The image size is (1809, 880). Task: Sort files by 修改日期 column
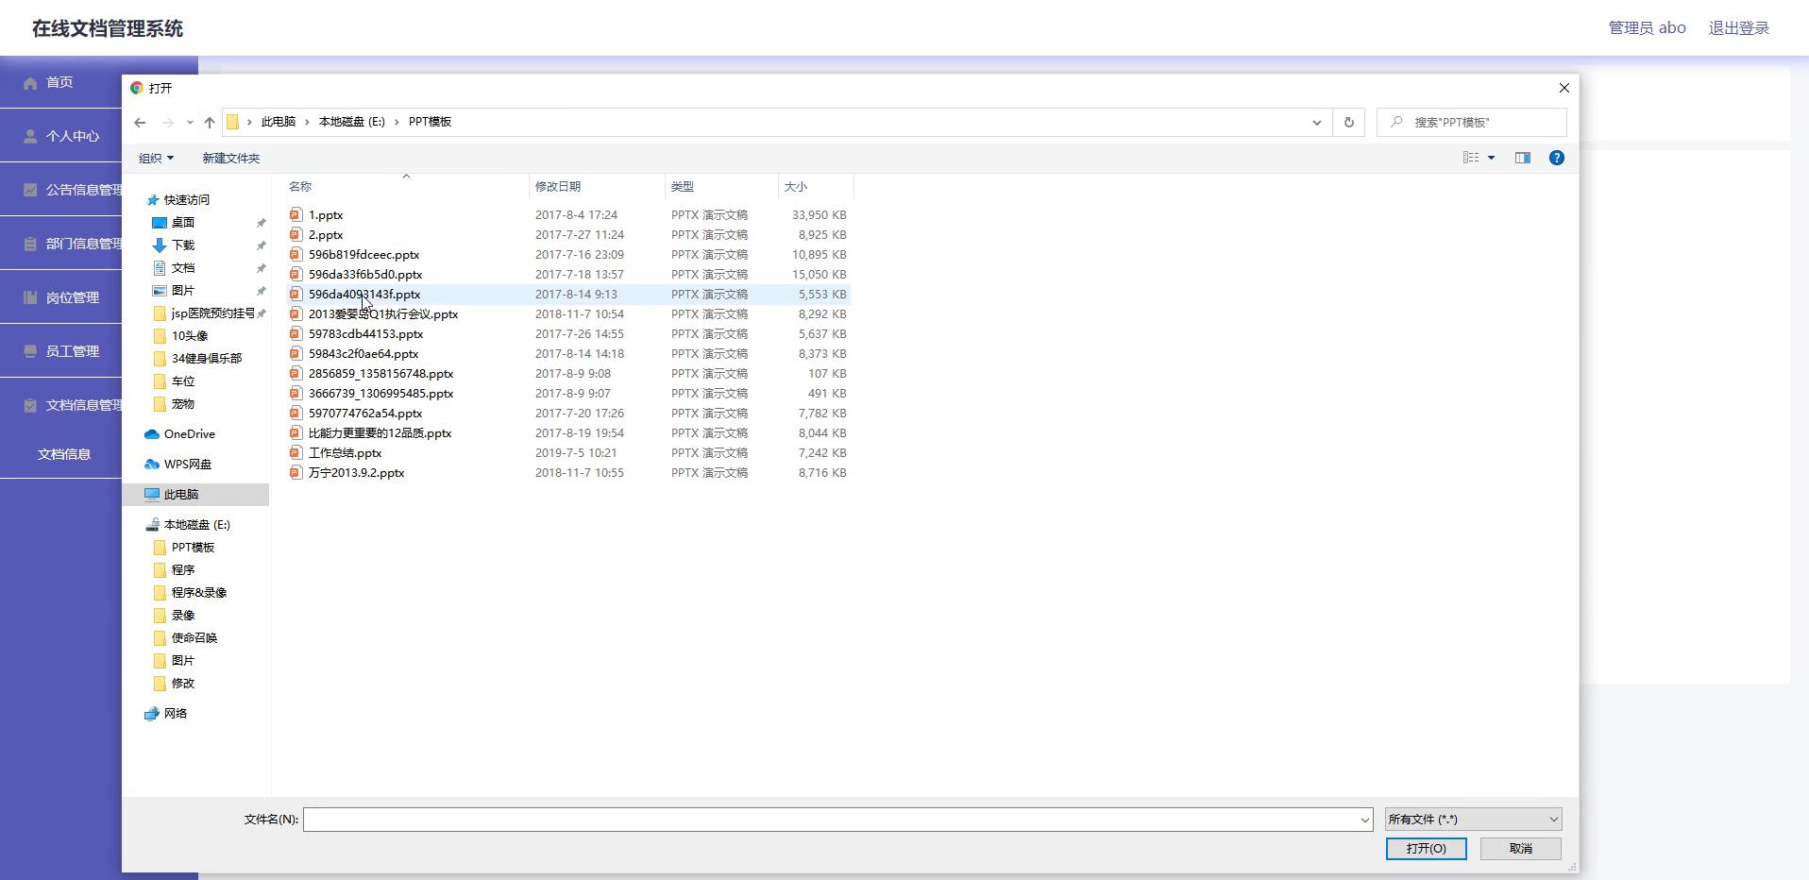coord(558,187)
